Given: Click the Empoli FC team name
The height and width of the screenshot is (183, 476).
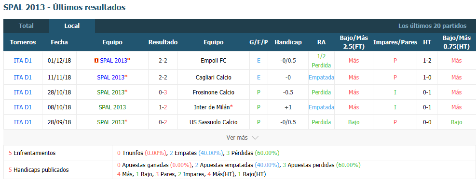Looking at the screenshot, I should coord(214,61).
